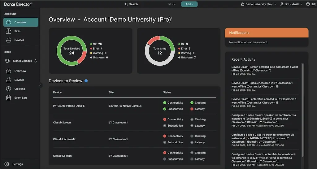The image size is (317, 169).
Task: Open the Manila Campus site Overview page
Action: point(20,71)
